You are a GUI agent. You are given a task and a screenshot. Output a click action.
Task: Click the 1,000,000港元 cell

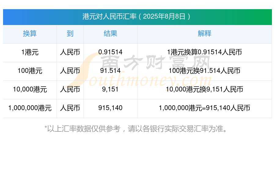pos(30,108)
